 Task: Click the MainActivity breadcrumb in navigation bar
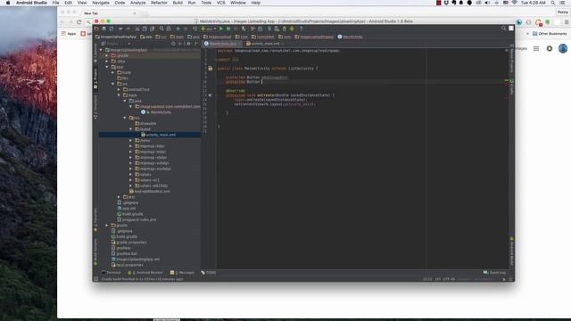coord(350,37)
